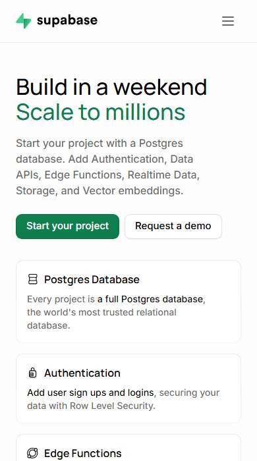Click the 'a full Postgres database' text
Screen dimensions: 257x461
(x=150, y=299)
